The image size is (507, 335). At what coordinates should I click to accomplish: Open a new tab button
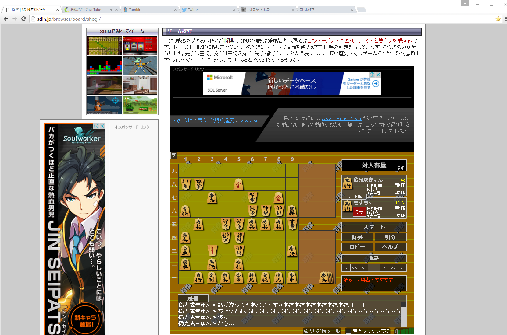(x=362, y=10)
